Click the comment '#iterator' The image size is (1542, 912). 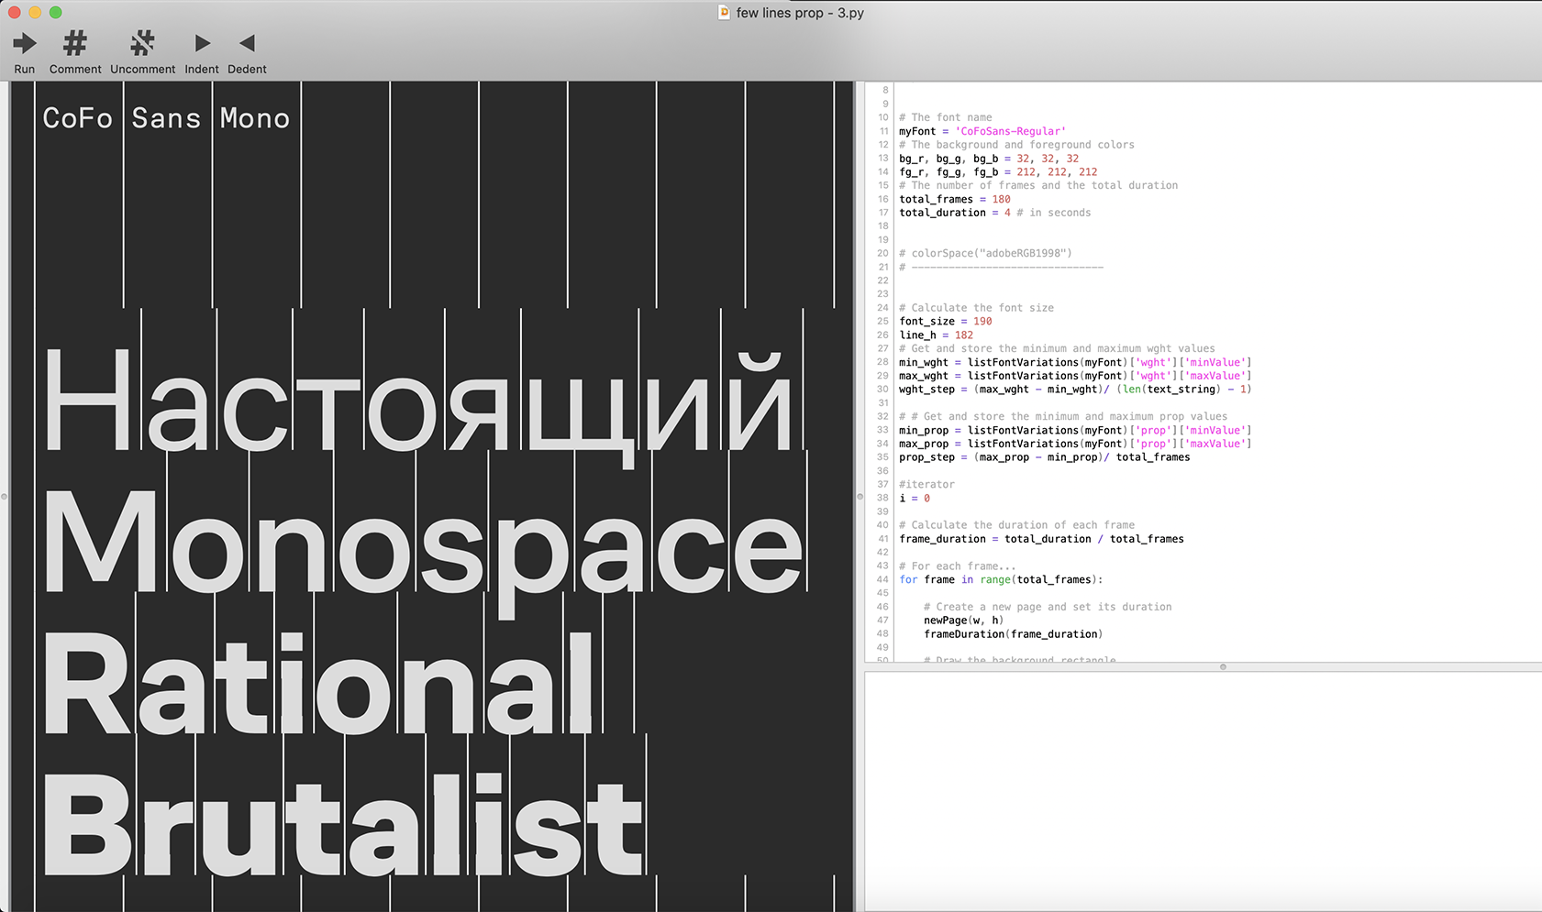click(x=926, y=485)
